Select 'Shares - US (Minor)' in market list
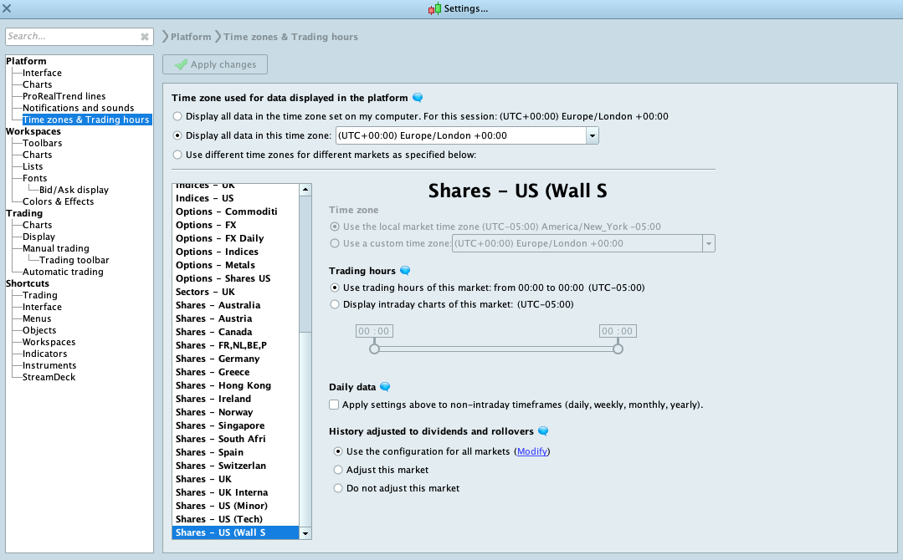The image size is (903, 560). [235, 506]
